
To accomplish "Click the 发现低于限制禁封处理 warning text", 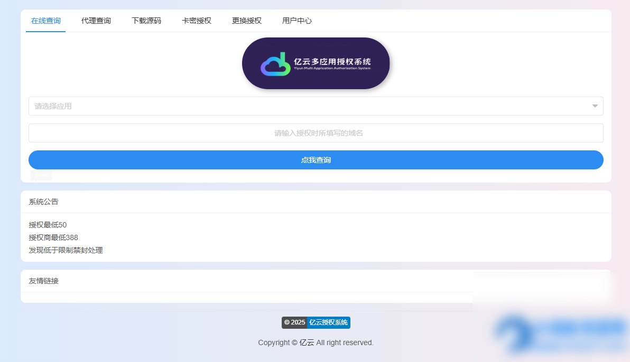I will 66,250.
